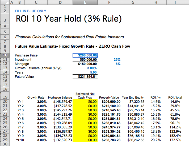Select the Yr 10 row label
189x146 pixels.
click(20, 140)
